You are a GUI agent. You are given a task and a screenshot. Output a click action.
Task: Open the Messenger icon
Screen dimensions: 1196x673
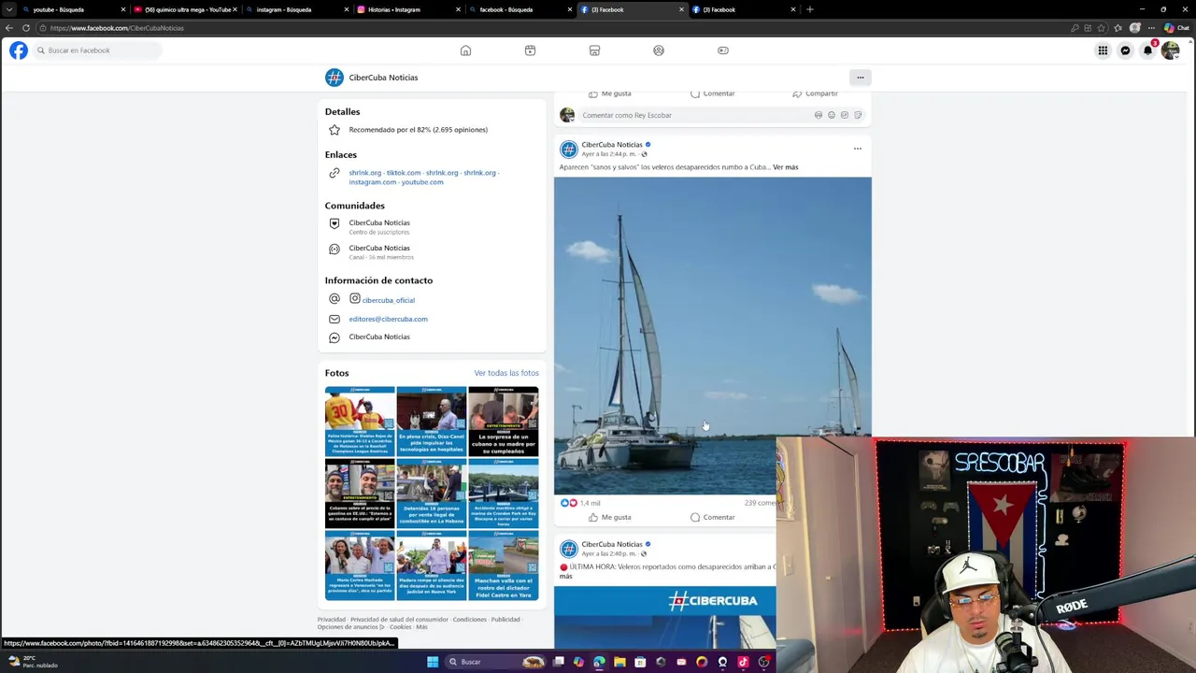point(1125,50)
